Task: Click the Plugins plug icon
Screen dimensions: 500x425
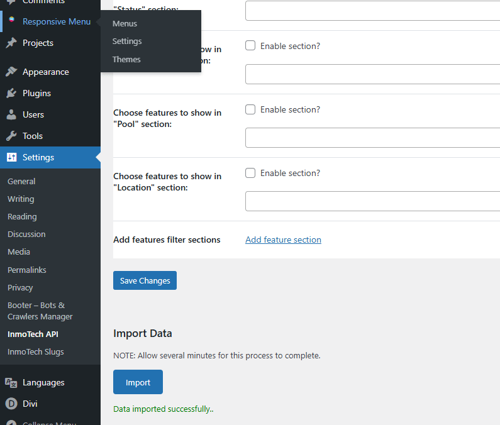Action: point(11,93)
